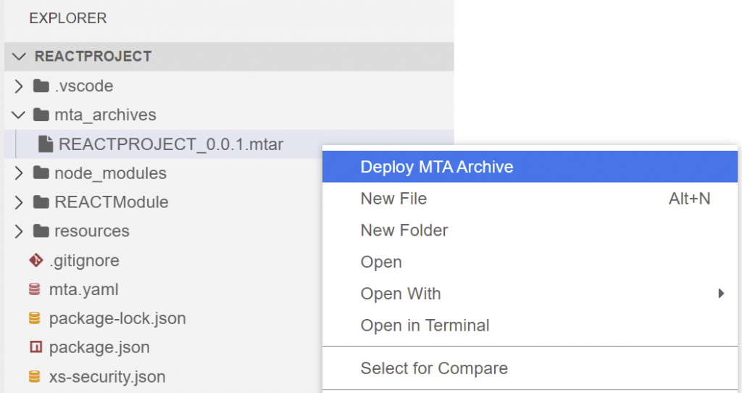Click the mta_archives folder icon

tap(41, 115)
